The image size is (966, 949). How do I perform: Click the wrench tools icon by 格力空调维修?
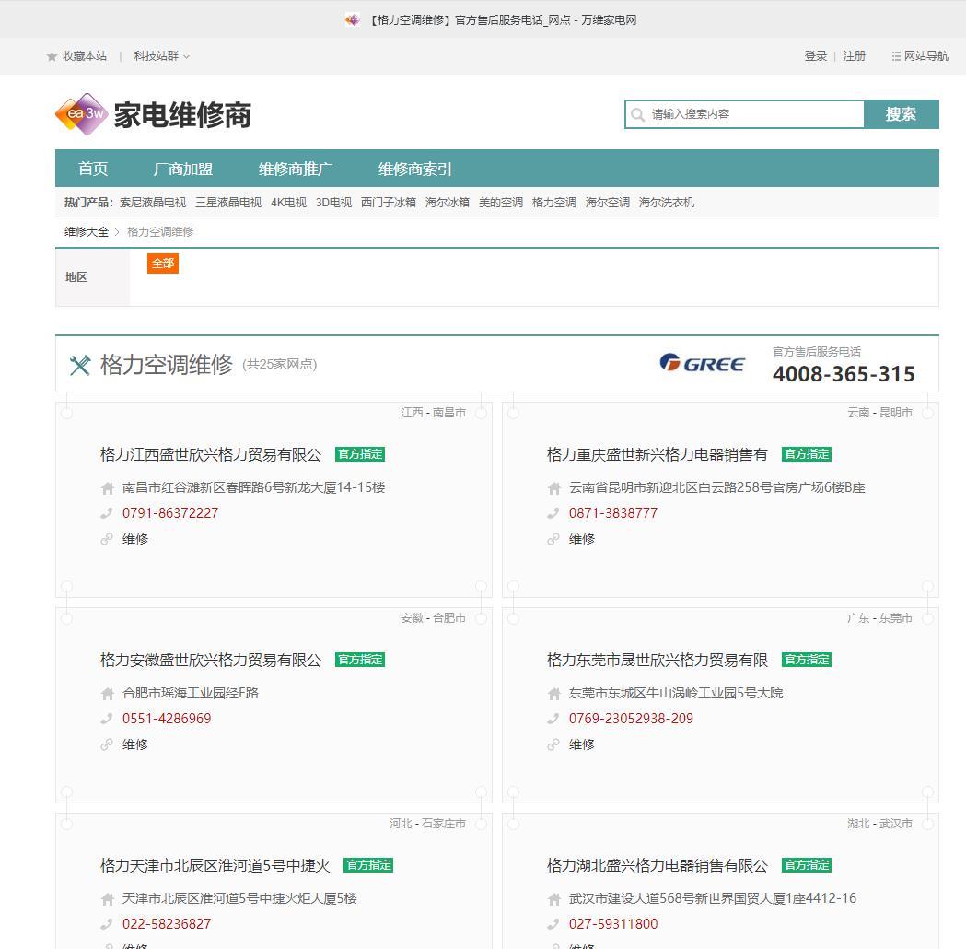[80, 366]
